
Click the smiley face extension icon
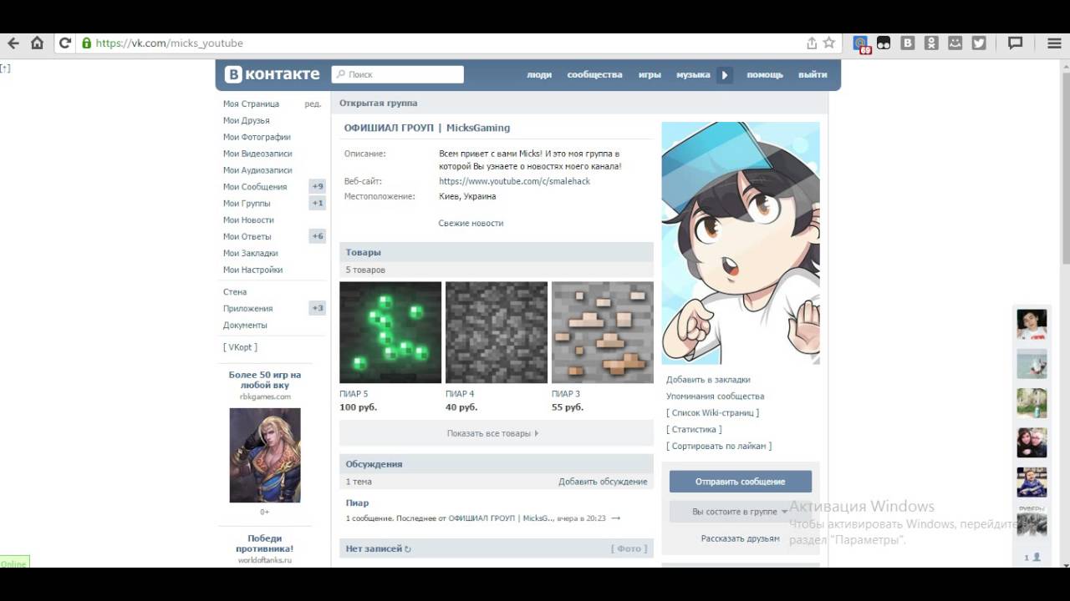point(955,43)
